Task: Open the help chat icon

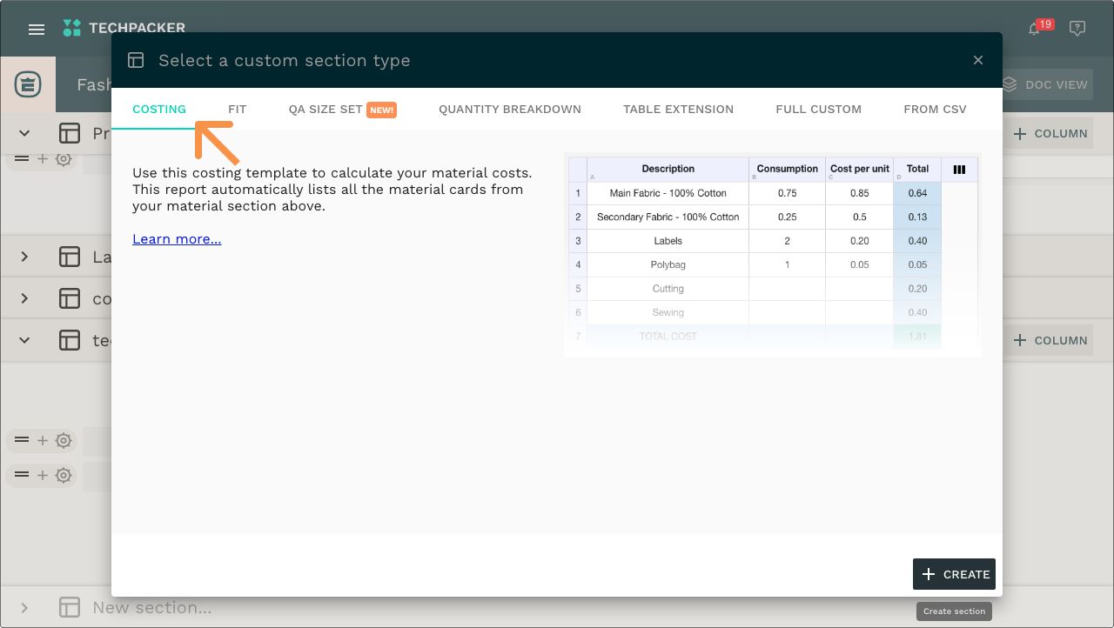Action: 1077,29
